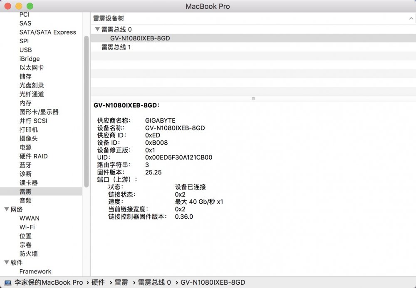Open iBridge in the sidebar

[x=30, y=59]
